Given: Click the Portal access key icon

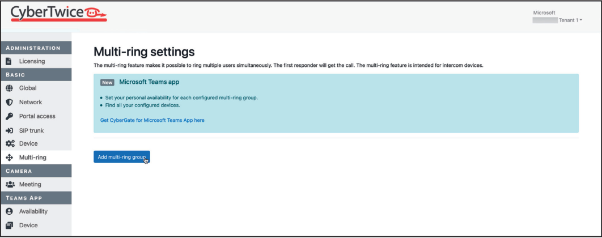Looking at the screenshot, I should pos(10,116).
